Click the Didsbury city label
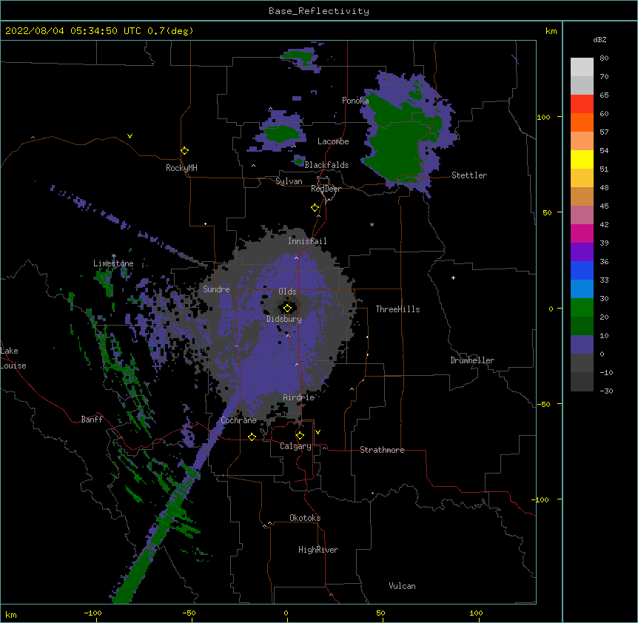 pos(284,319)
